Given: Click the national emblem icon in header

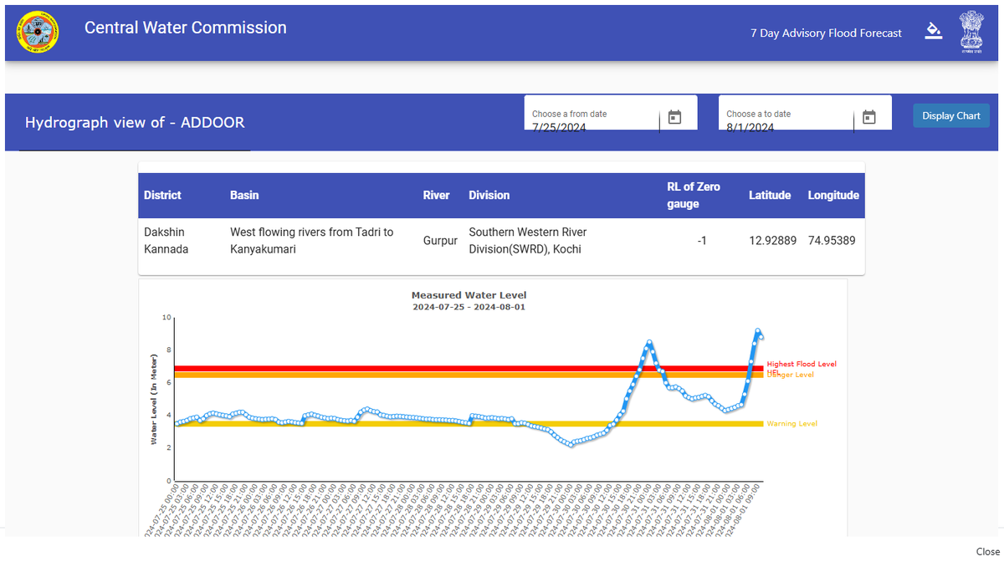Looking at the screenshot, I should [x=972, y=33].
